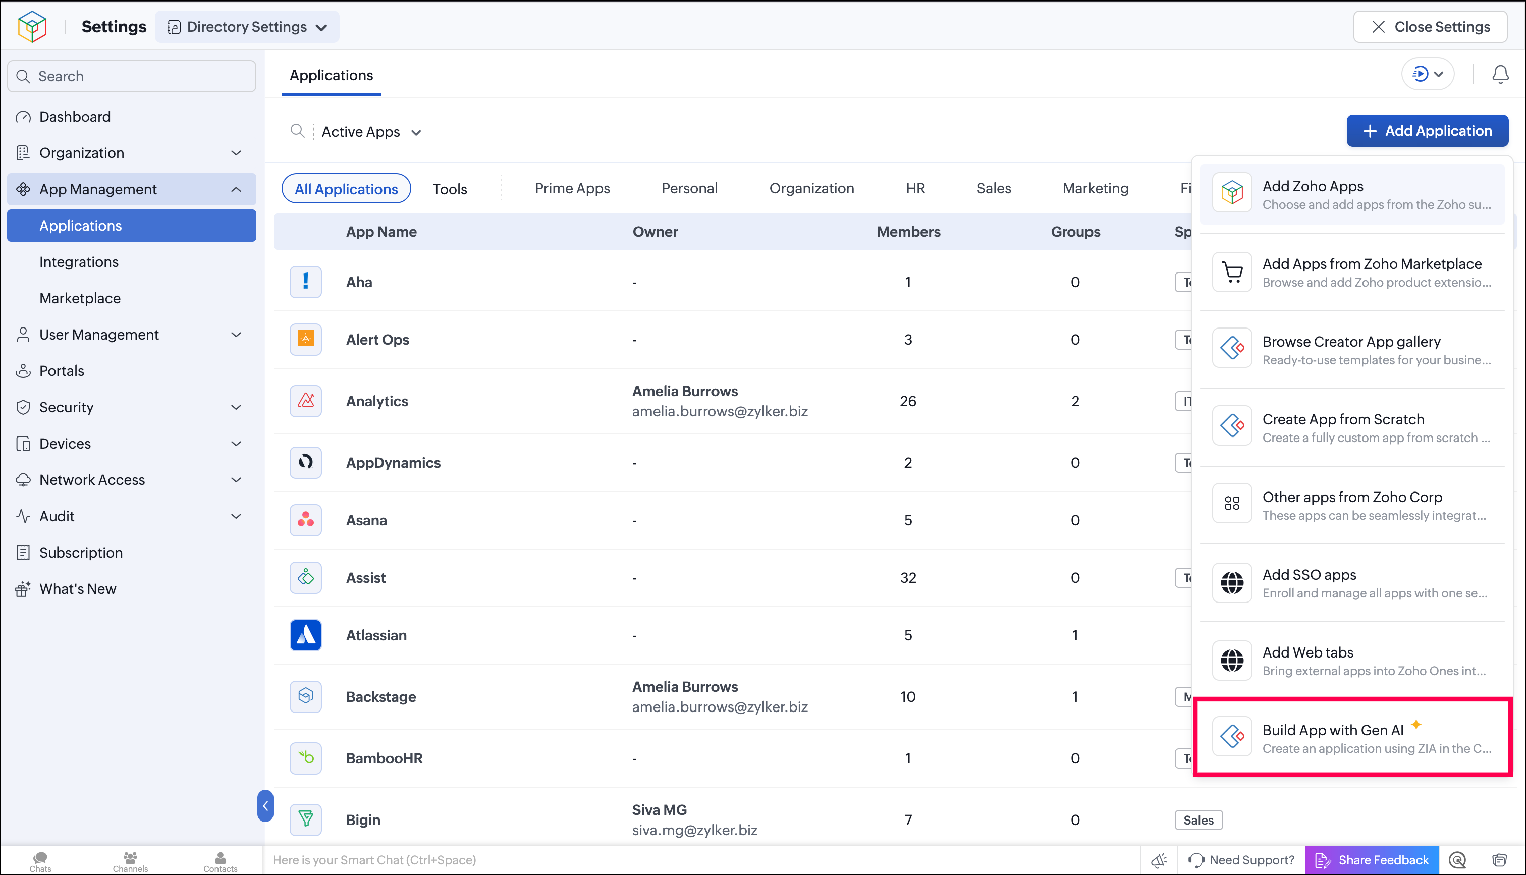
Task: Click the Aha app icon
Action: click(306, 282)
